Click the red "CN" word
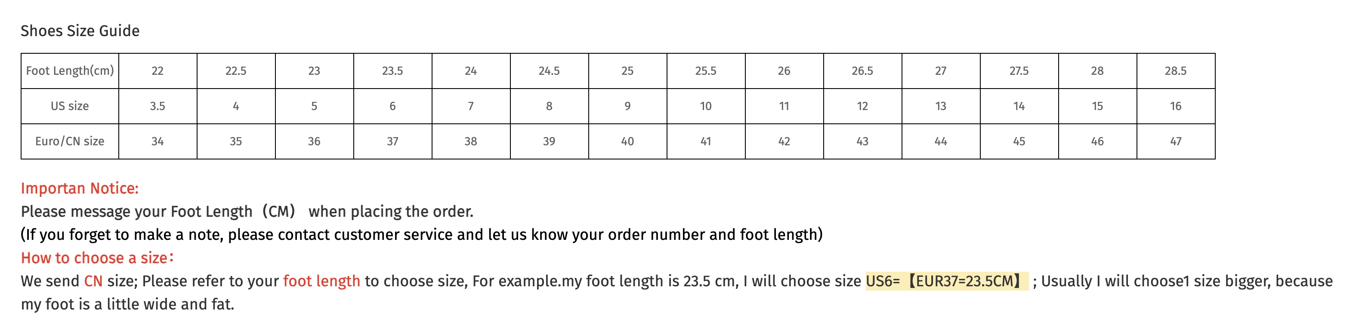The height and width of the screenshot is (331, 1359). [93, 281]
